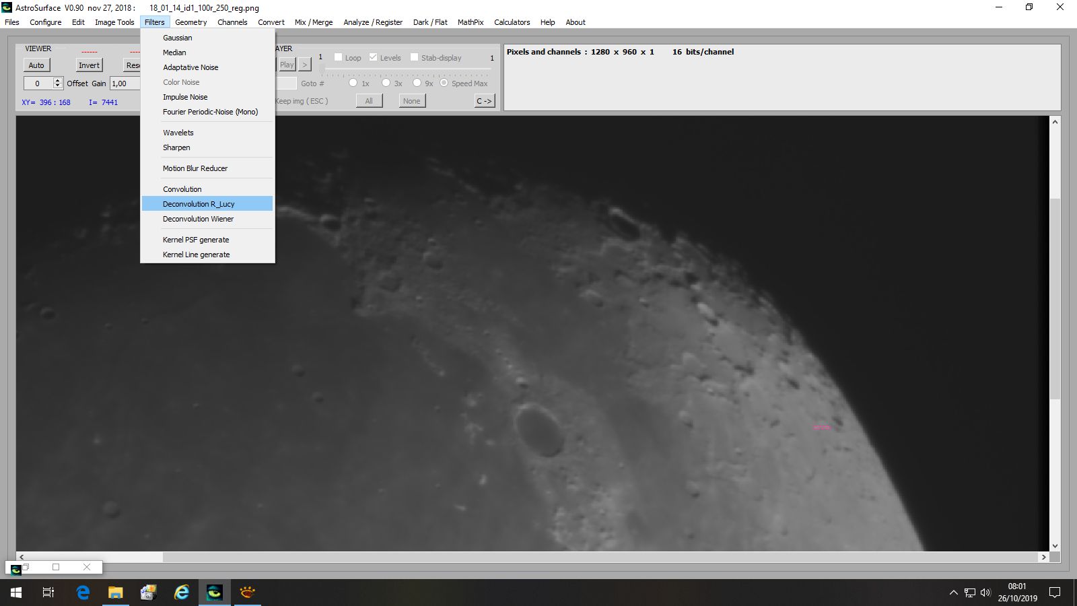Click the Windows Start button
Image resolution: width=1077 pixels, height=606 pixels.
pos(16,593)
